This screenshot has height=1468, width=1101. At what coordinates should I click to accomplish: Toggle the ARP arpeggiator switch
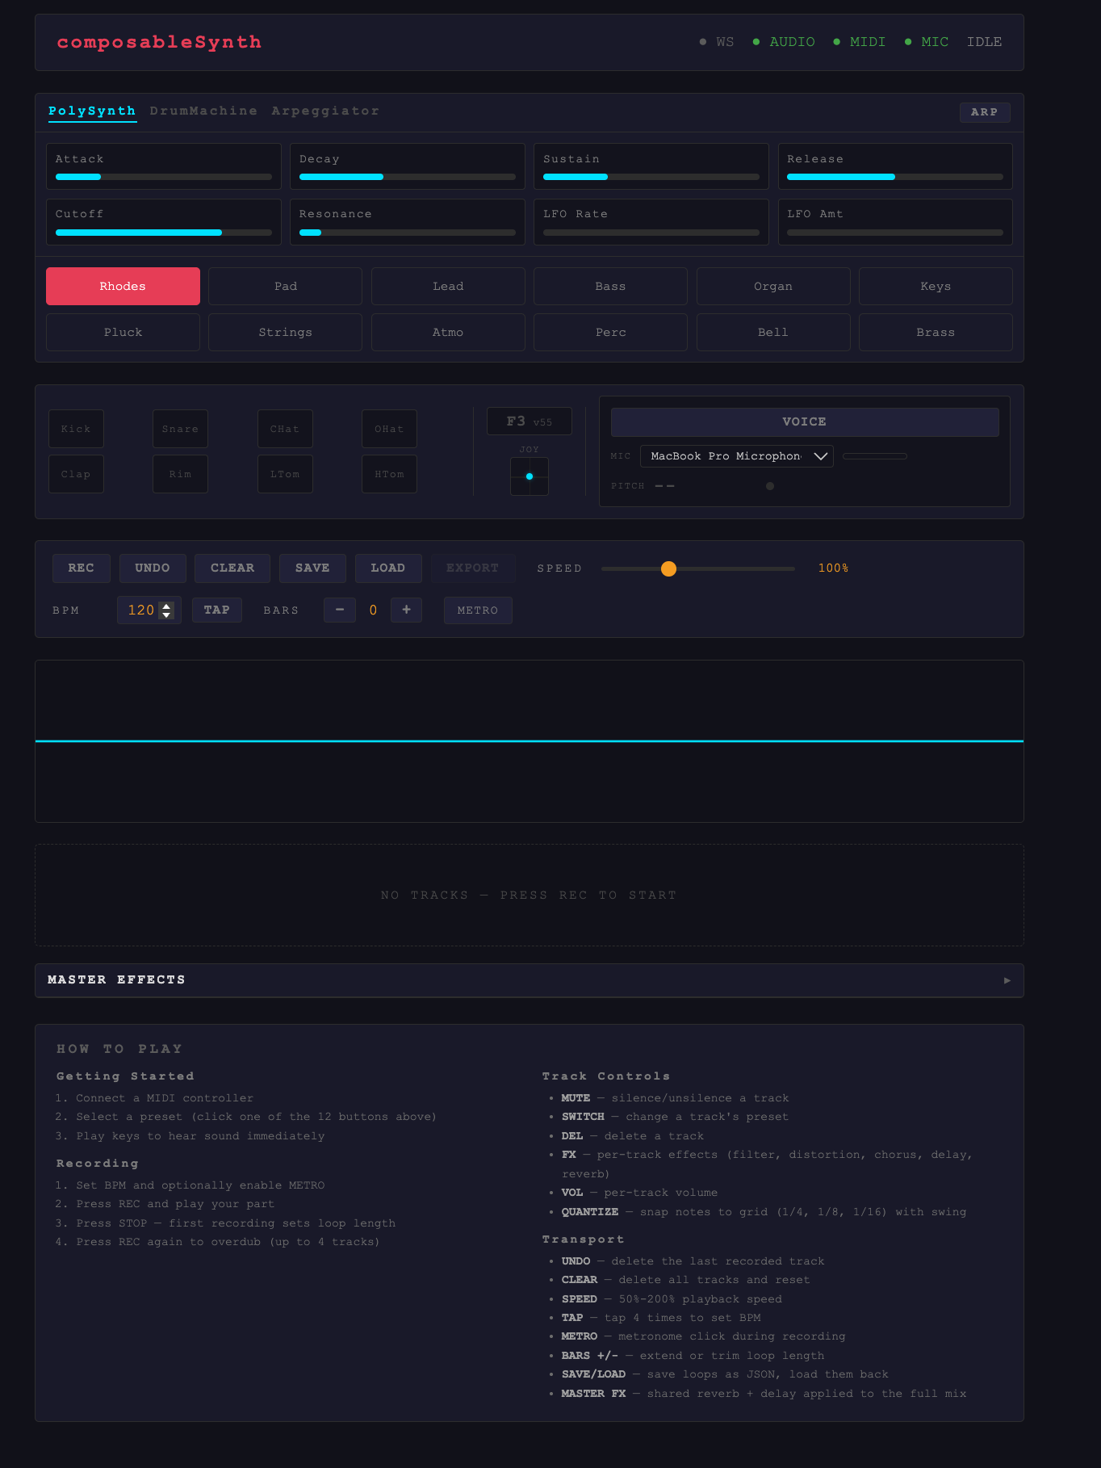point(984,112)
